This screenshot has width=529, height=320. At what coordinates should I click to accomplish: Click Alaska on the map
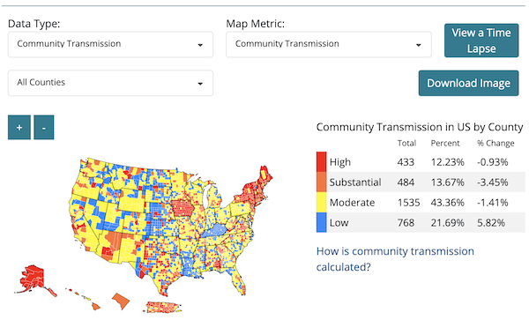[31, 279]
